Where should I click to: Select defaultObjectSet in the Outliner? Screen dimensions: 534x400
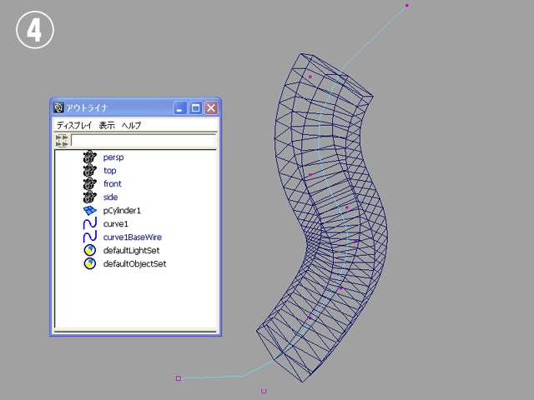(134, 263)
